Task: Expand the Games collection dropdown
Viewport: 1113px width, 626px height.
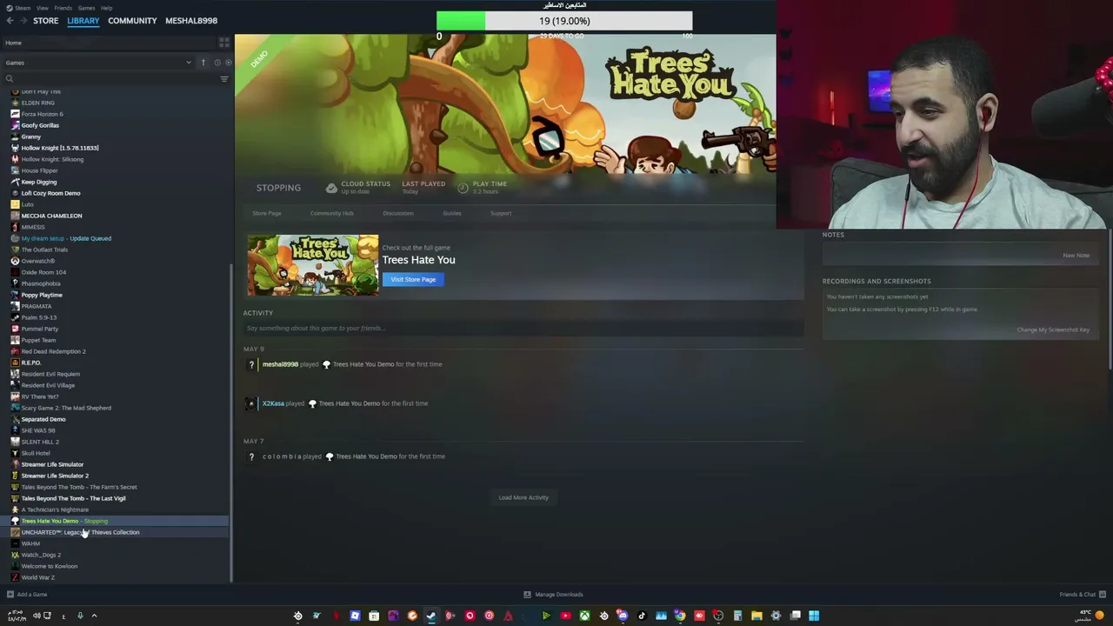Action: pyautogui.click(x=189, y=63)
